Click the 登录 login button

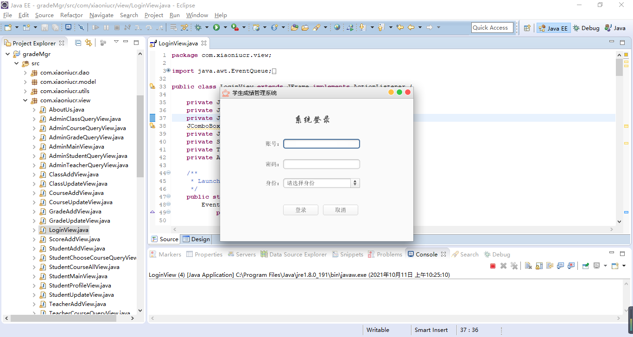[301, 210]
